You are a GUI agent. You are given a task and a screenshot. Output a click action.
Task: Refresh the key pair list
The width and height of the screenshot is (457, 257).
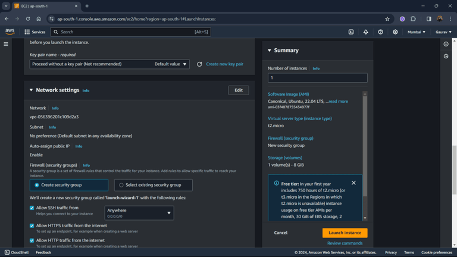(199, 64)
